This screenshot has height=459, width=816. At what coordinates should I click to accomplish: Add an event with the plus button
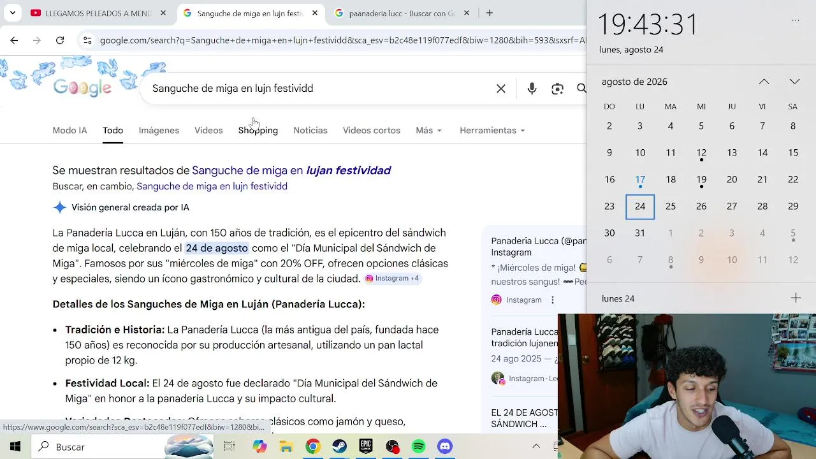[796, 298]
